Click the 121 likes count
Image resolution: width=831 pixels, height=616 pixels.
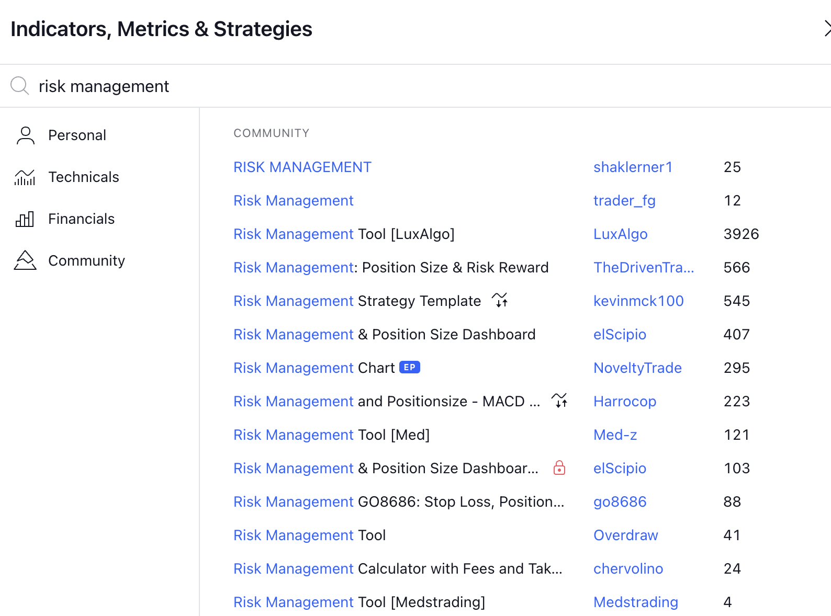coord(737,435)
